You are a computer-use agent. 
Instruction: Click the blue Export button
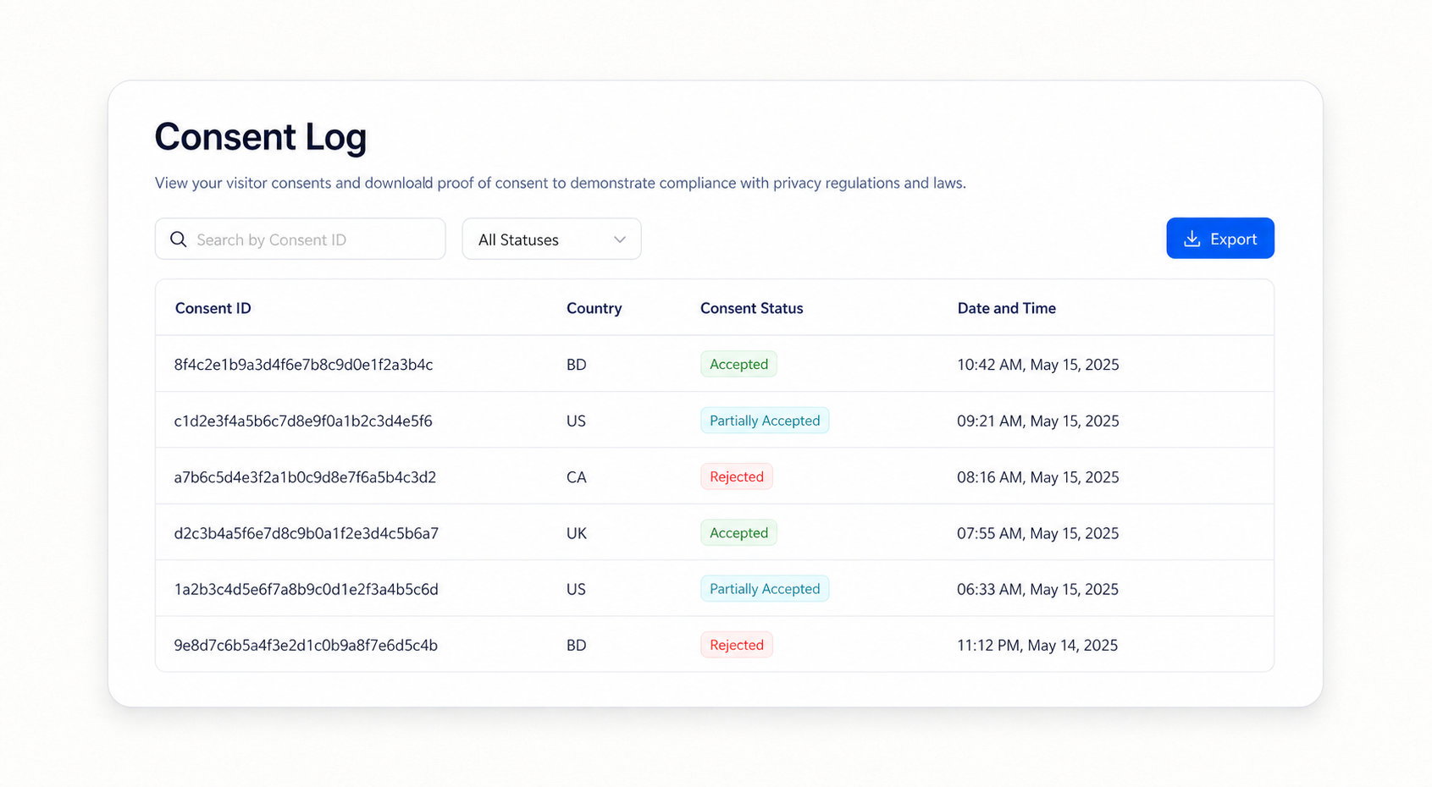click(x=1219, y=239)
